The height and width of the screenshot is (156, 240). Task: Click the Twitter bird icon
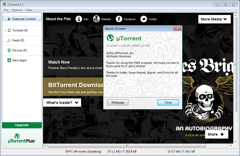144,19
